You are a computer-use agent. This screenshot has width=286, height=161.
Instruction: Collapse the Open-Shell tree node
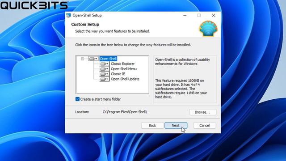click(82, 59)
